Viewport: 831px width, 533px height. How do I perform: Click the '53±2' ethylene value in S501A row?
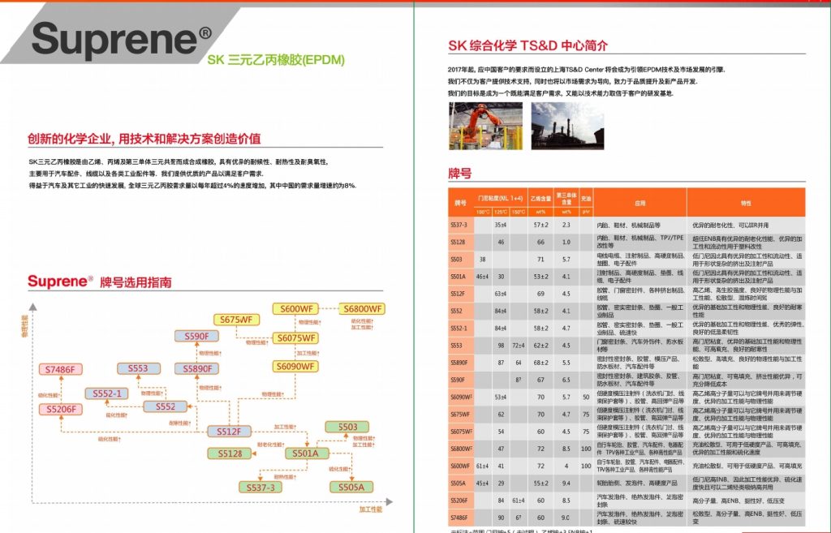click(x=540, y=276)
